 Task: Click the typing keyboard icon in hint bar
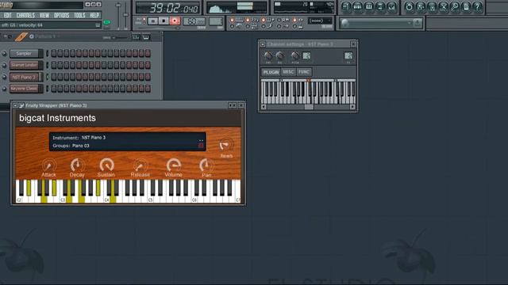tap(98, 25)
